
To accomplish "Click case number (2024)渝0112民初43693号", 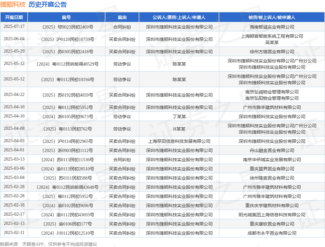I will (68, 215).
